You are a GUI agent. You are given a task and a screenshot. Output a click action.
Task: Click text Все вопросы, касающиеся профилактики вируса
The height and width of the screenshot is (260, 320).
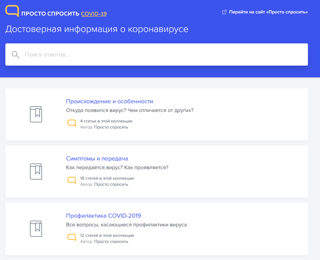coord(126,225)
